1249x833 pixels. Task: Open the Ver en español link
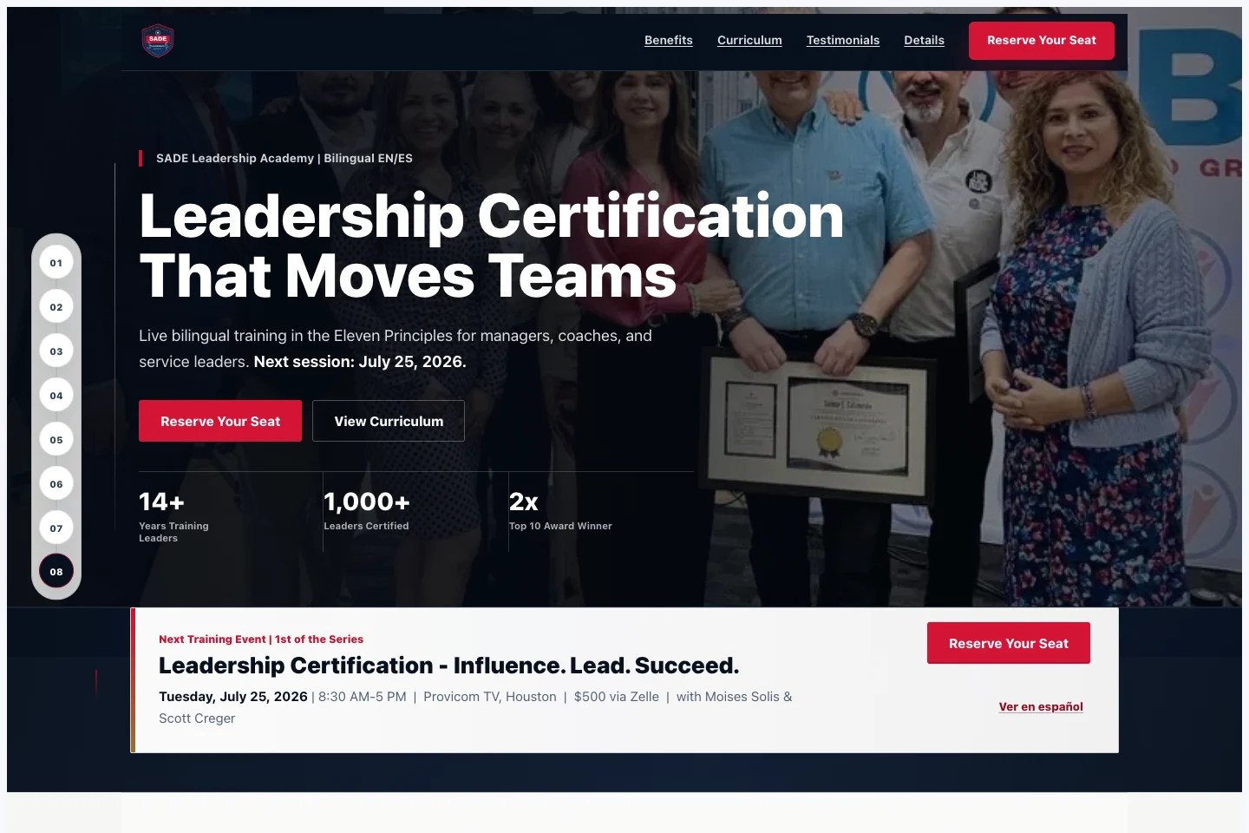(1041, 706)
